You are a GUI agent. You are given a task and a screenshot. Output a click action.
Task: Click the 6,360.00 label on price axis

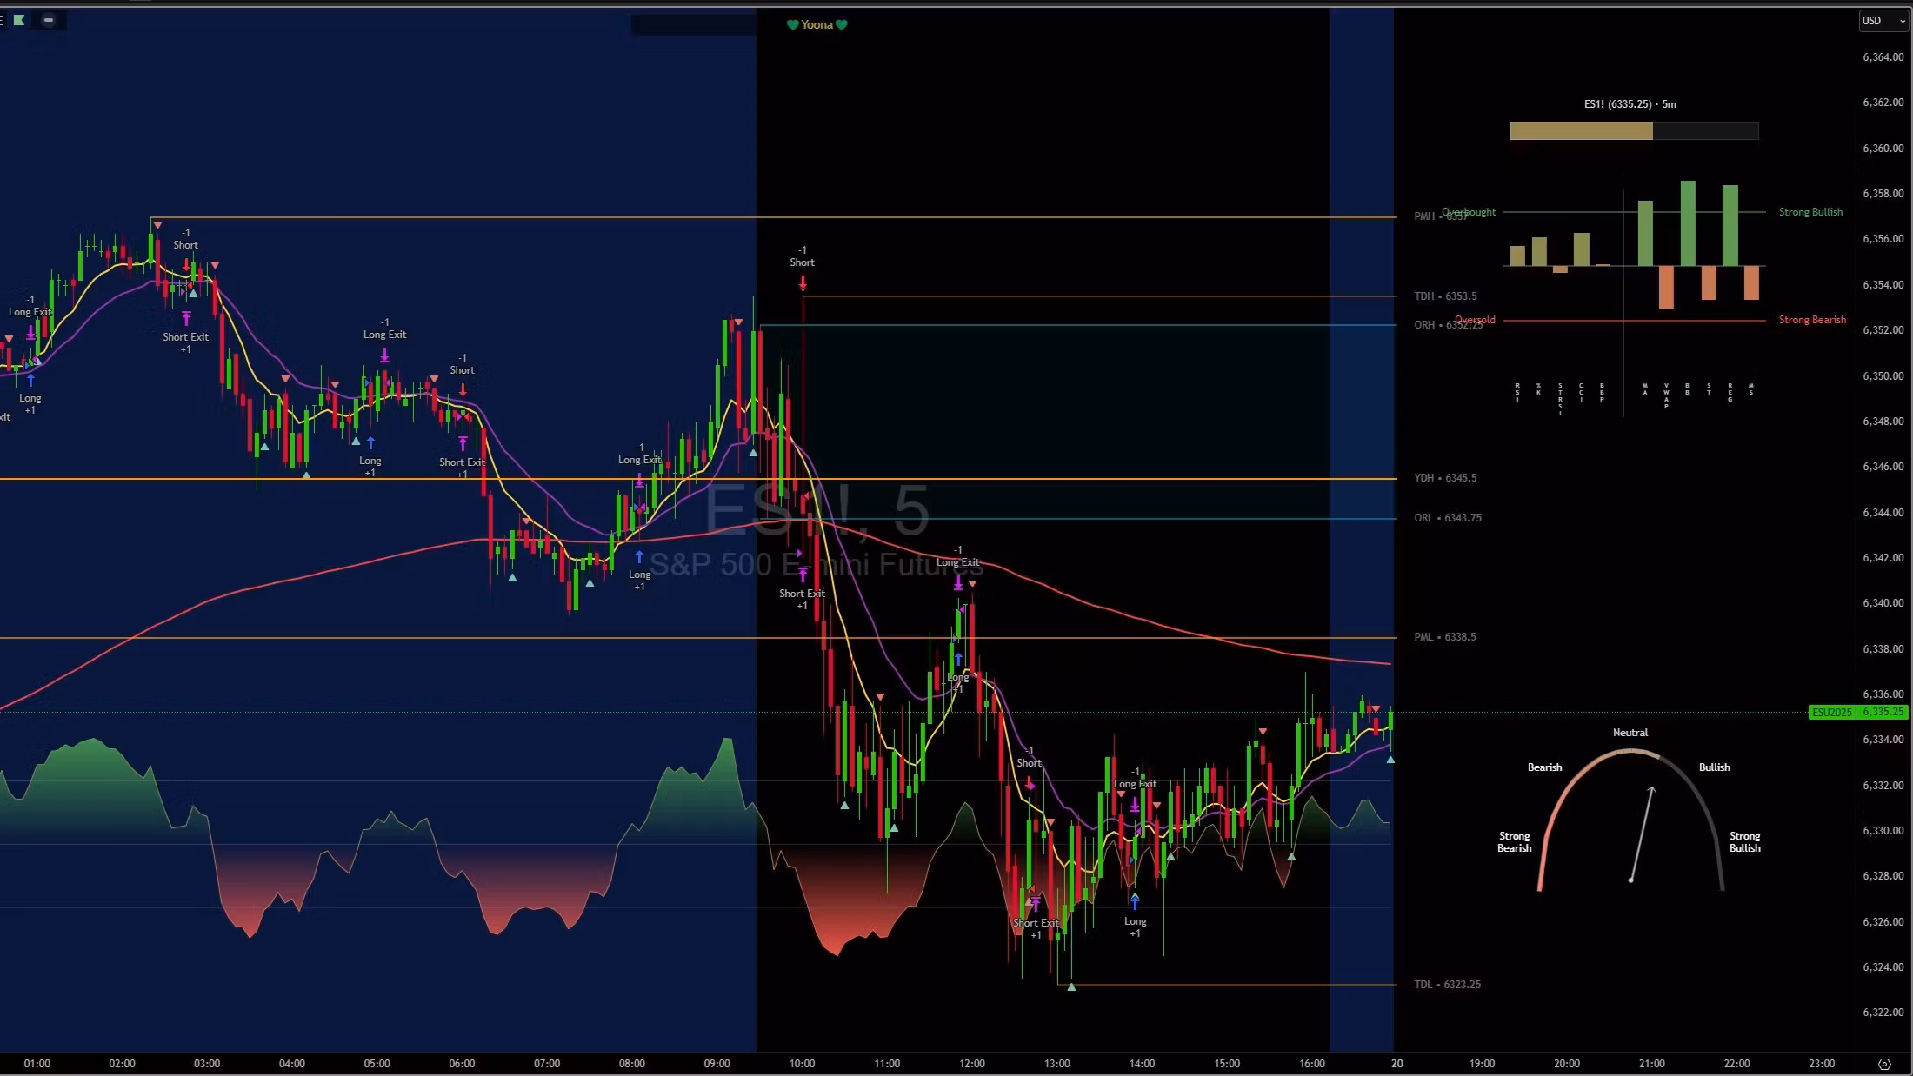(x=1883, y=149)
